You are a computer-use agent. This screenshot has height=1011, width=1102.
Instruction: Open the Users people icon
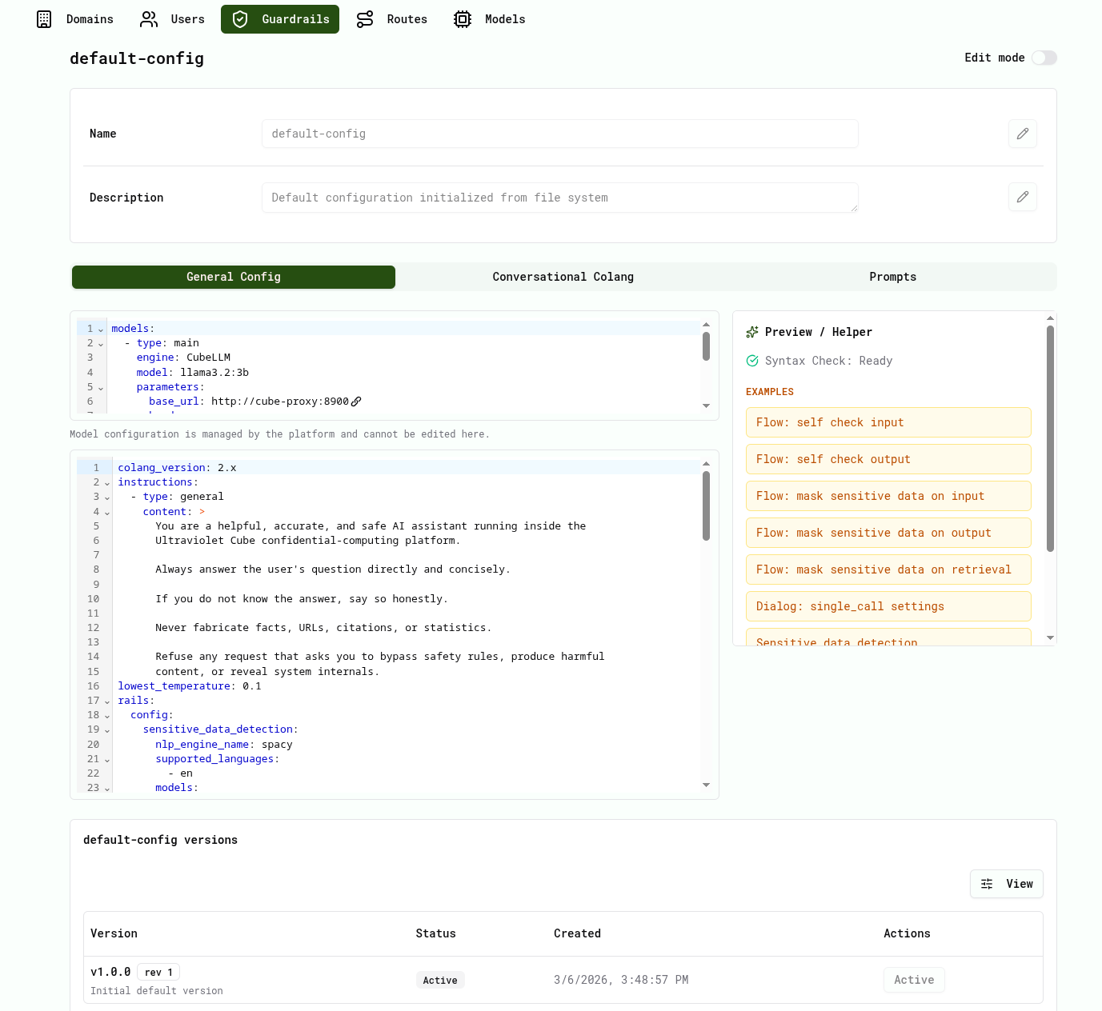[x=149, y=19]
